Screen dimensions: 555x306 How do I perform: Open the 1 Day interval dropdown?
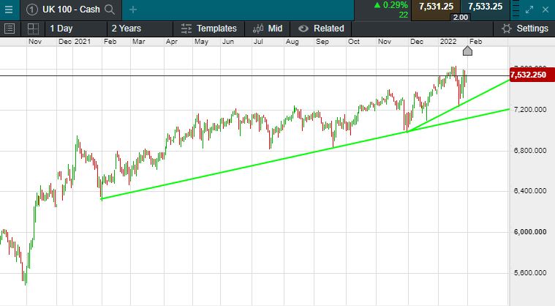(61, 29)
